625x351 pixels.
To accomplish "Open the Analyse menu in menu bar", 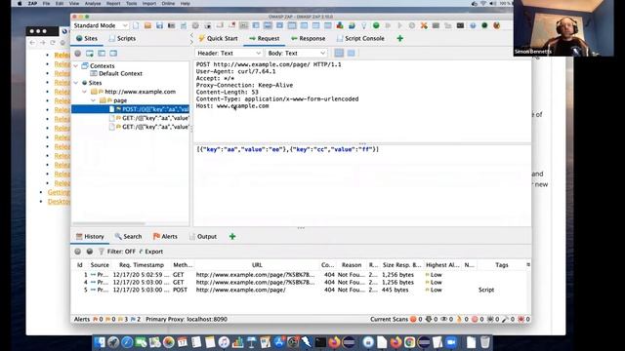I will coord(93,3).
